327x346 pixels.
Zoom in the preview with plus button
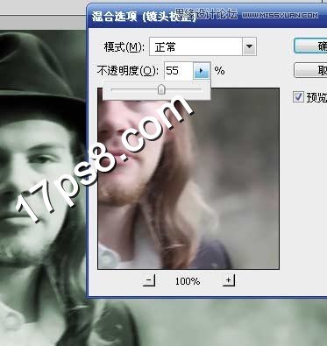pyautogui.click(x=229, y=280)
